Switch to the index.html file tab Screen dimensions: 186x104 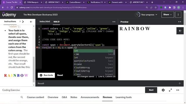point(45,21)
